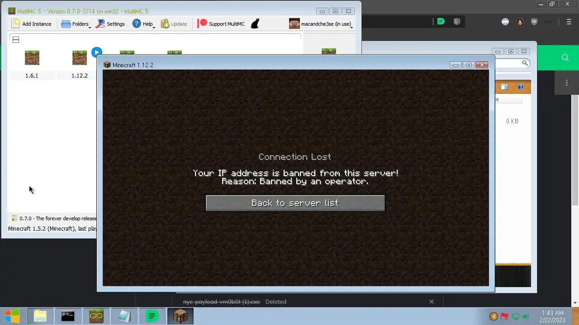The height and width of the screenshot is (325, 579).
Task: Open File Explorer from the taskbar
Action: coord(40,316)
